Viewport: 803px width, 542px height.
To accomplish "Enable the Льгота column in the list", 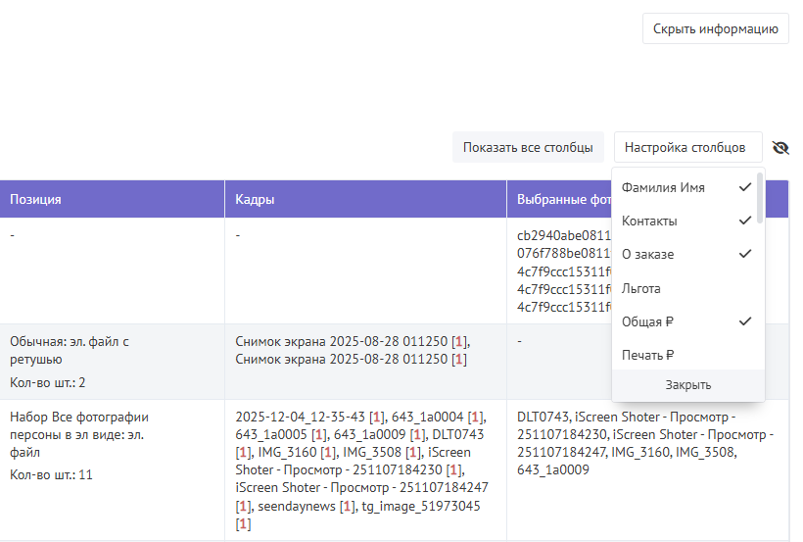I will pyautogui.click(x=685, y=288).
